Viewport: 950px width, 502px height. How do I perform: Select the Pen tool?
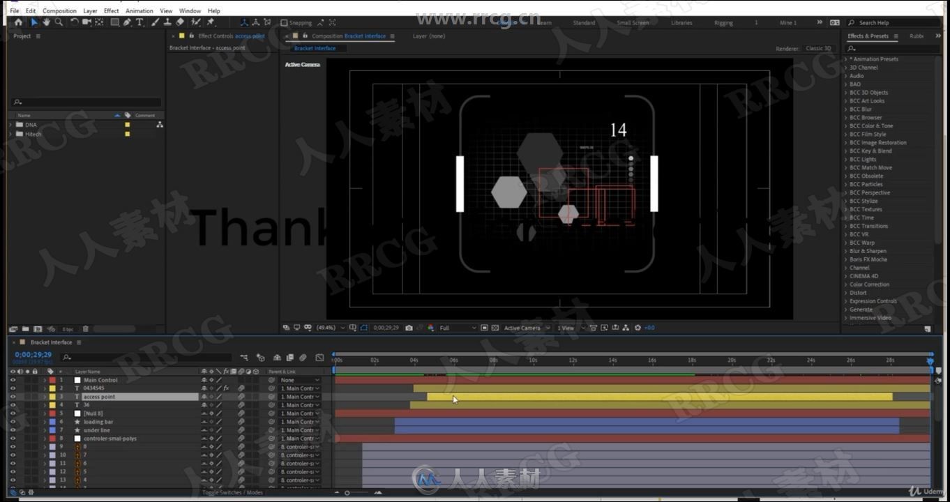click(127, 22)
